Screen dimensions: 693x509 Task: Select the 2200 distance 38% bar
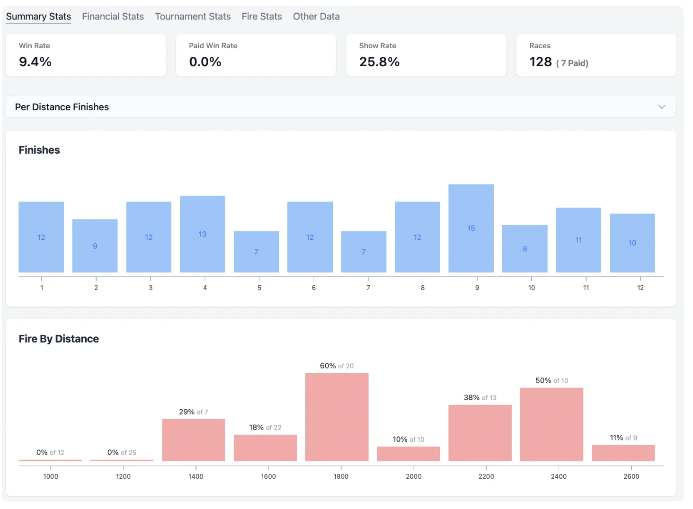pos(480,433)
